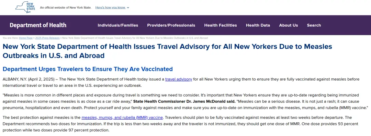Expand the "Here's how you know" chevron
Image resolution: width=371 pixels, height=136 pixels.
click(128, 8)
